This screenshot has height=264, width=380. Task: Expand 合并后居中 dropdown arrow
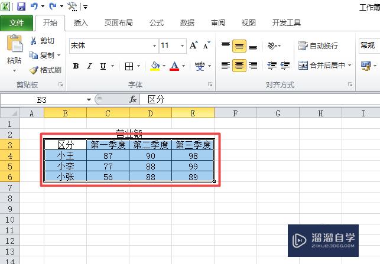[349, 66]
